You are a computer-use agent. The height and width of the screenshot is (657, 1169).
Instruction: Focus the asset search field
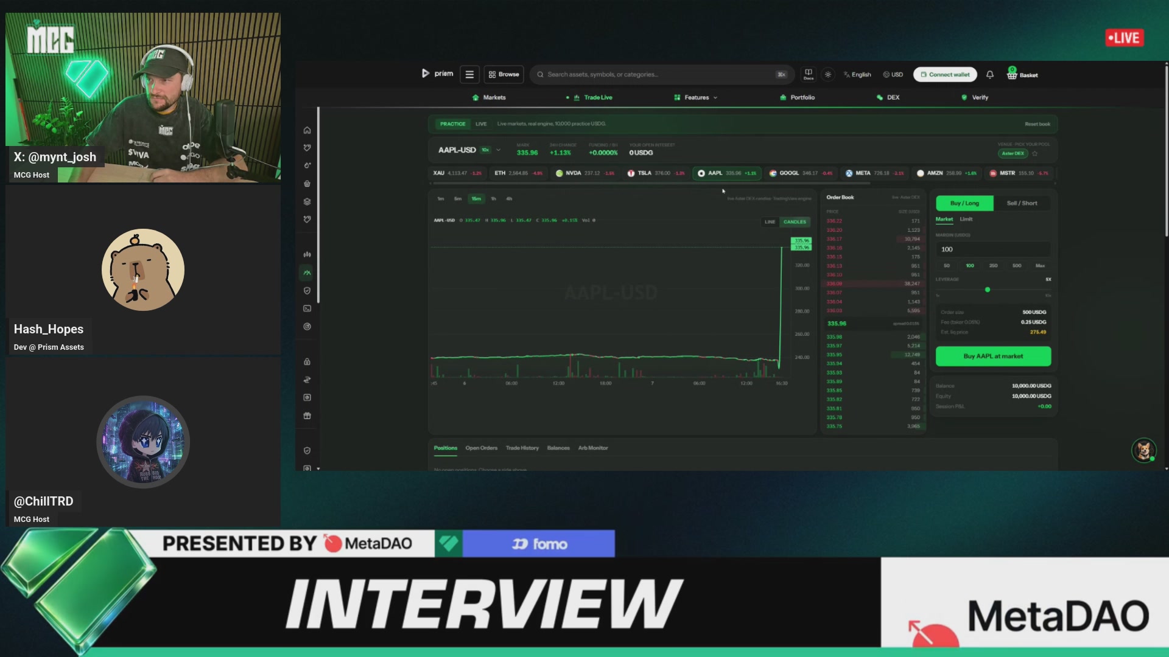pos(662,74)
